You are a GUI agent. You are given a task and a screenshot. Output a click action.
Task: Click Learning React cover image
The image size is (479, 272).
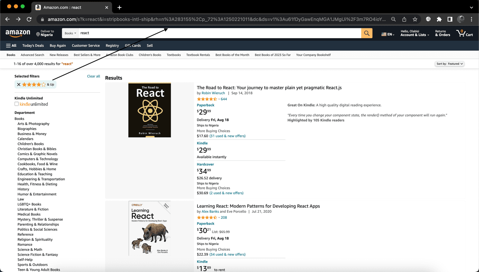[x=150, y=229]
